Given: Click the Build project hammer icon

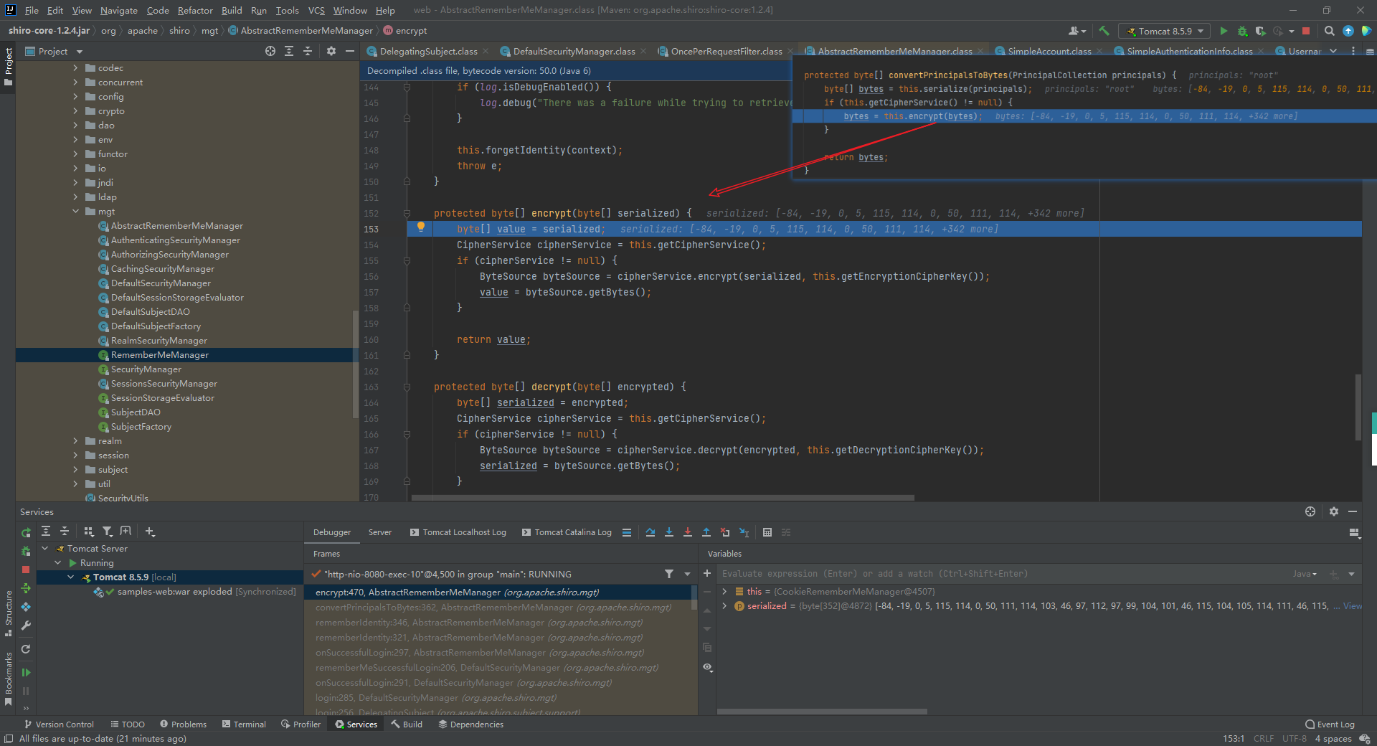Looking at the screenshot, I should 1104,31.
